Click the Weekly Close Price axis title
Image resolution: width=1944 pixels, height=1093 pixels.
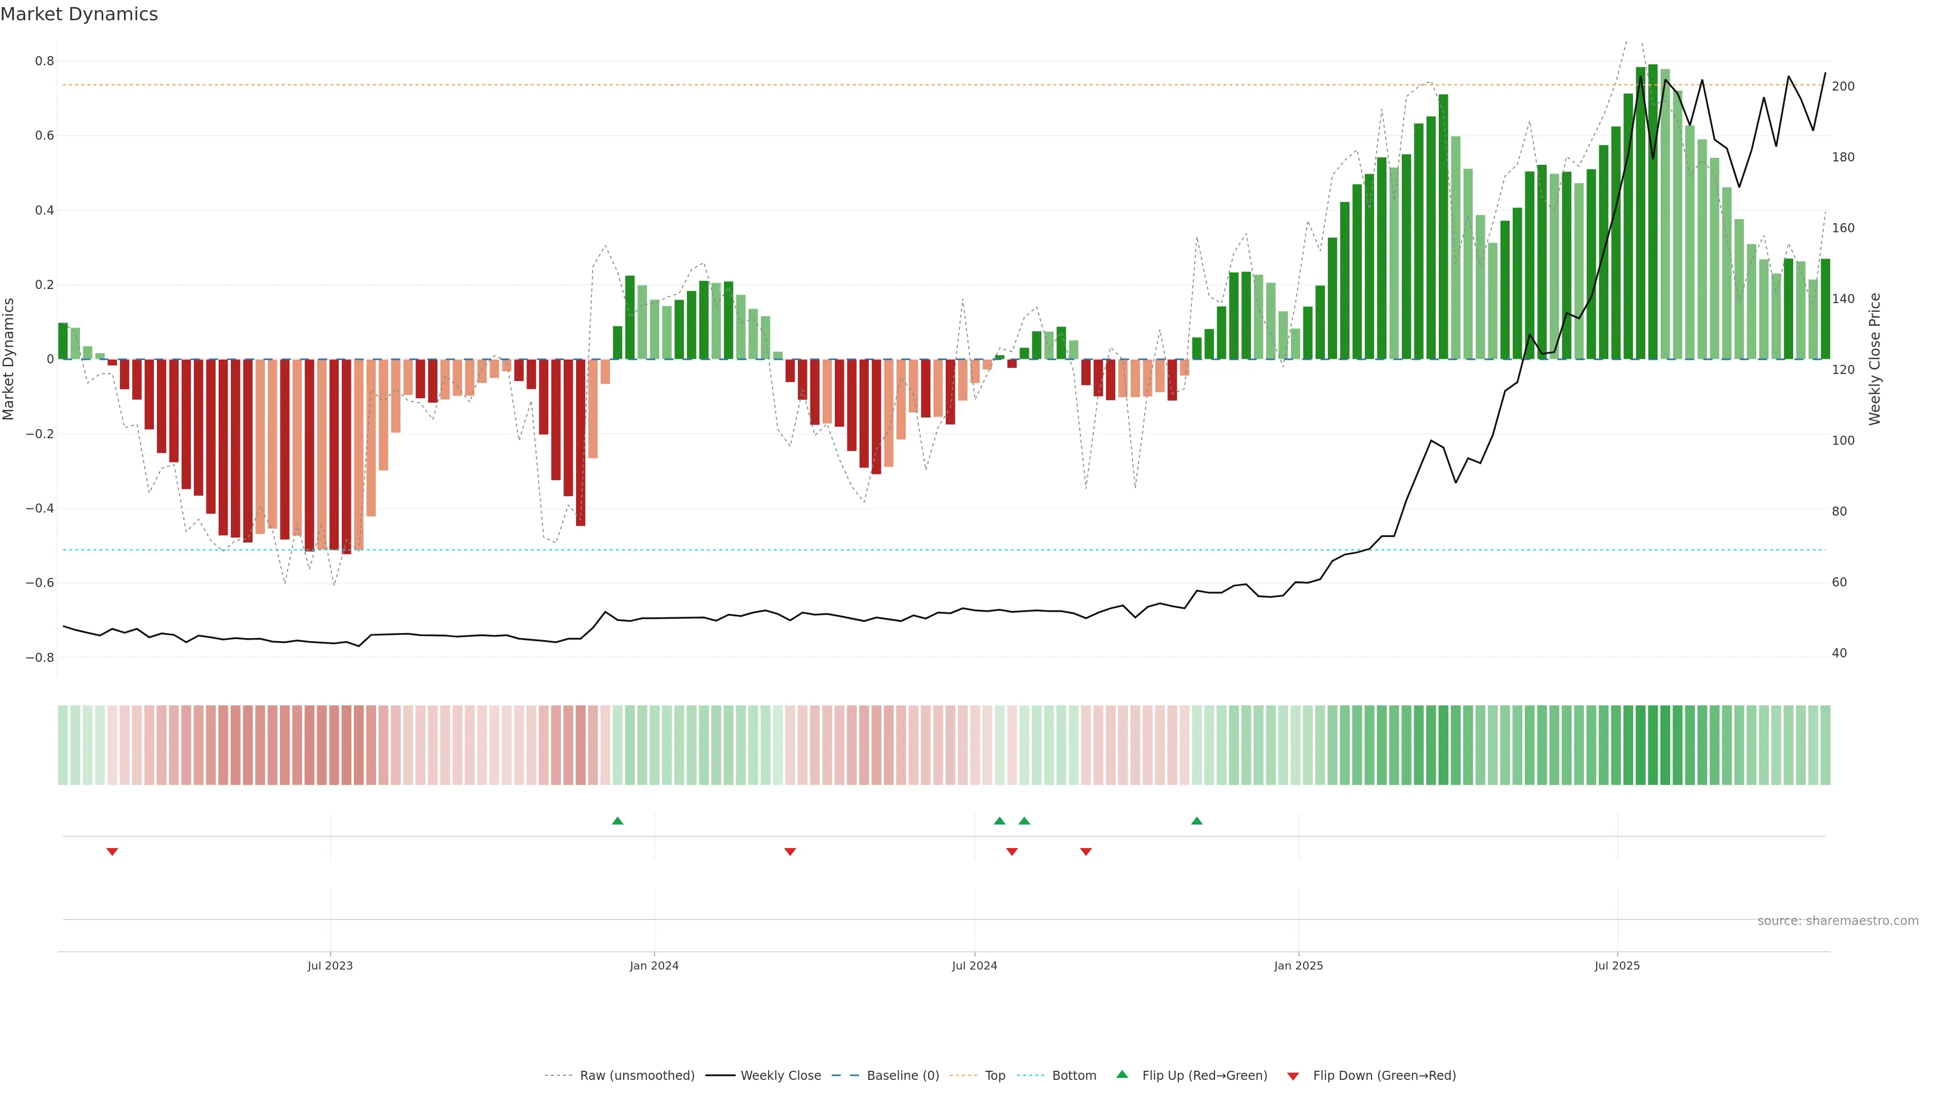coord(1875,359)
